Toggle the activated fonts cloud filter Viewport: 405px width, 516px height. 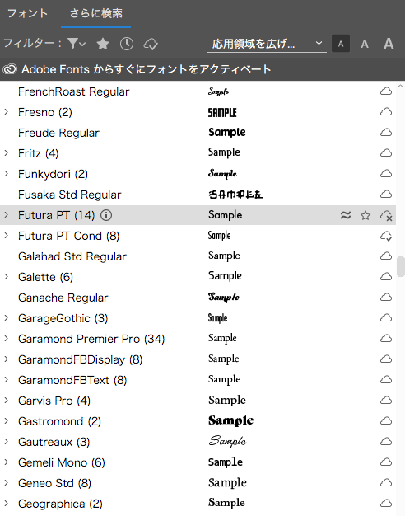pyautogui.click(x=151, y=44)
